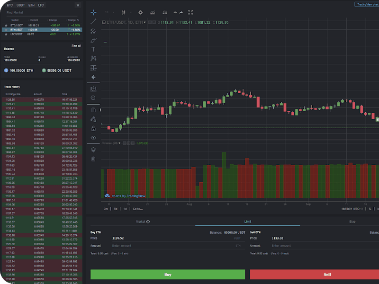Toggle favorite star for ETH/USDT
The image size is (379, 284).
(x=6, y=30)
